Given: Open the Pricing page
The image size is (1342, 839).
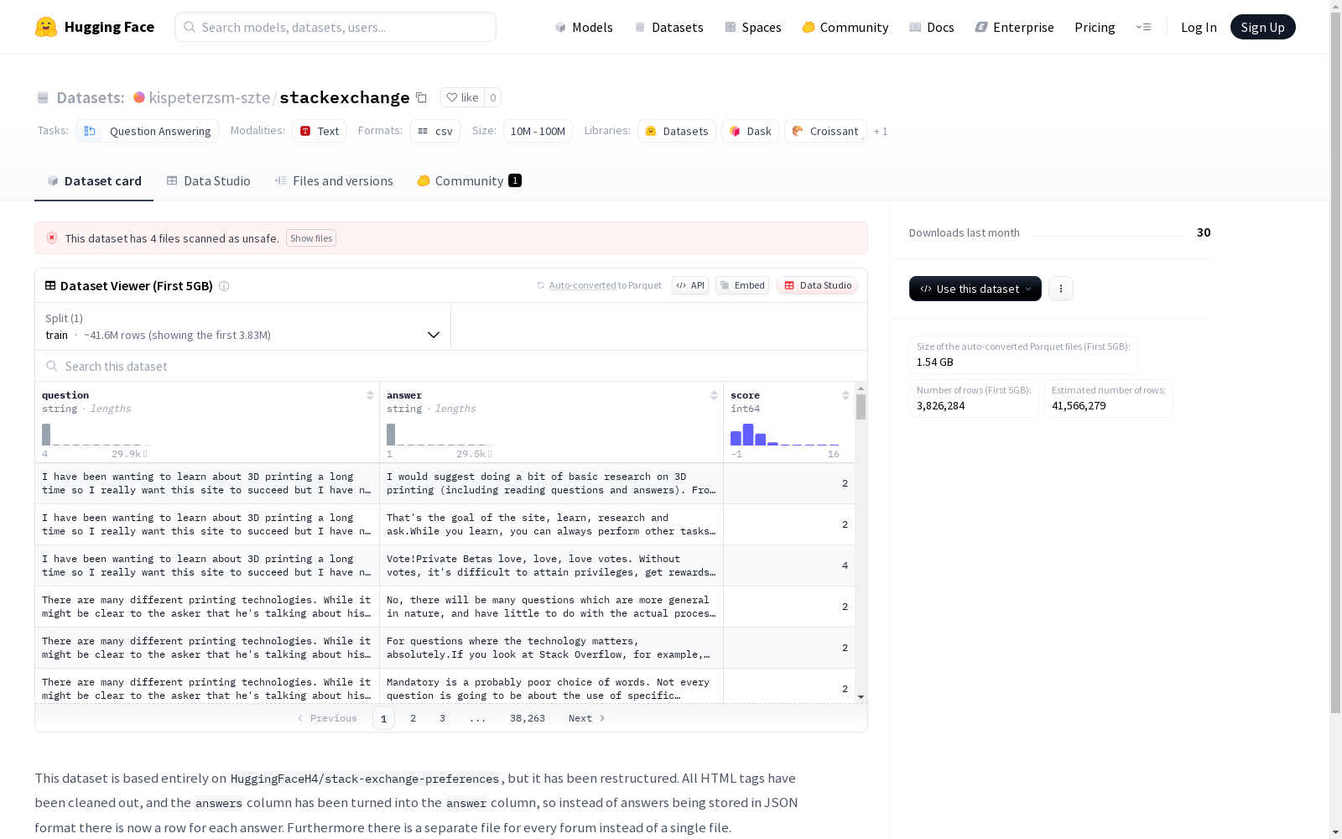Looking at the screenshot, I should (1095, 27).
